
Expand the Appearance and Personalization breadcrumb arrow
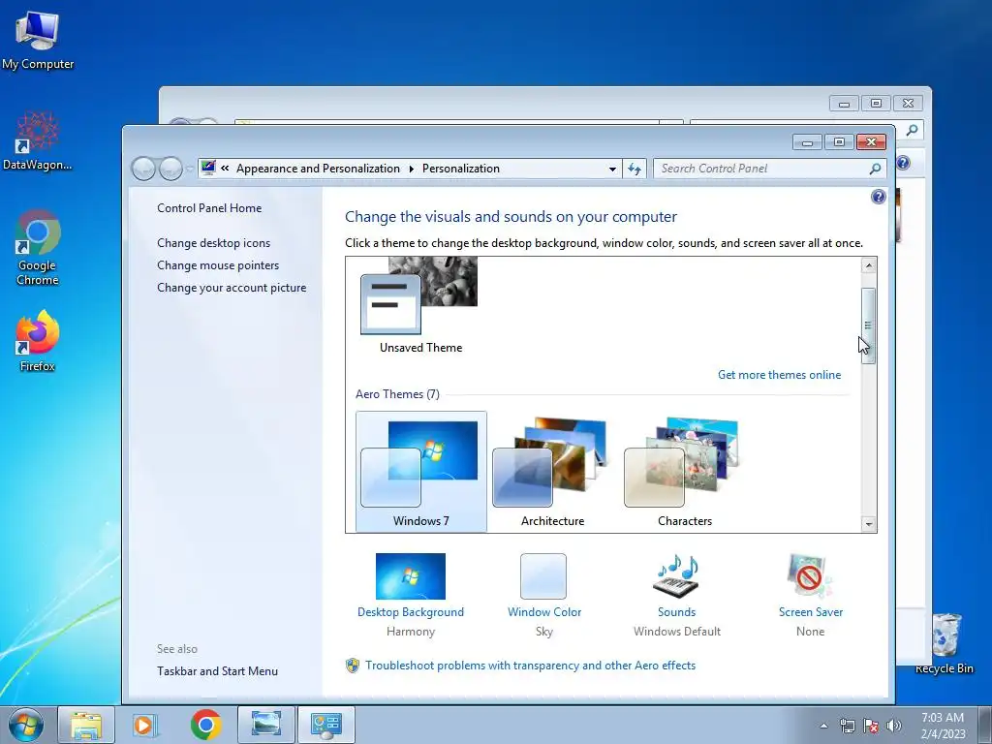point(411,169)
